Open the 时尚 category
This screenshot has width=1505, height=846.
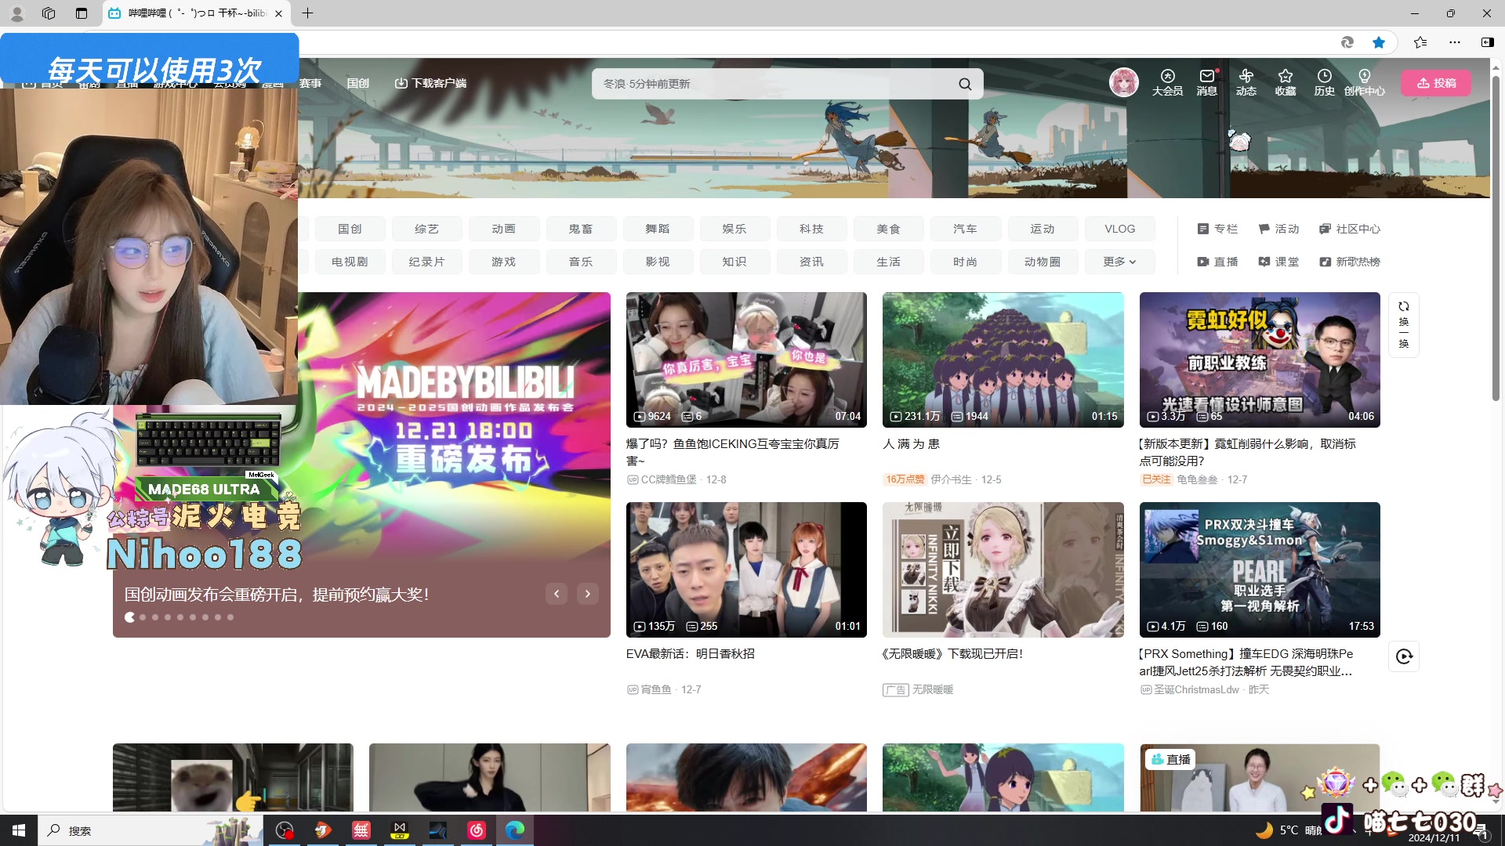[966, 262]
